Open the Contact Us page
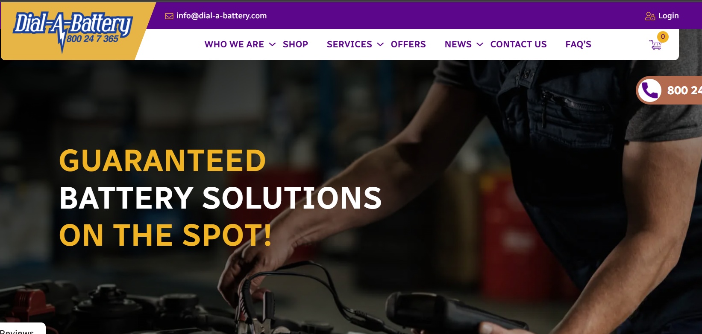 coord(518,44)
